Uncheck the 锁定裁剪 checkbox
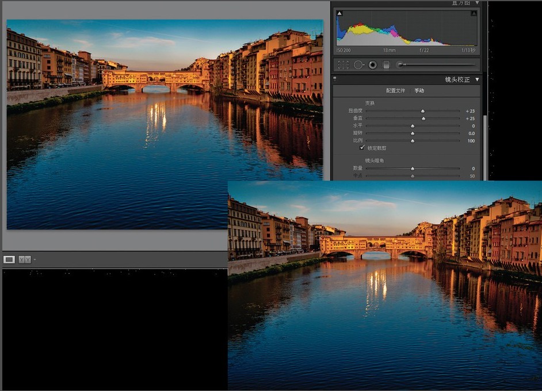 (x=362, y=148)
